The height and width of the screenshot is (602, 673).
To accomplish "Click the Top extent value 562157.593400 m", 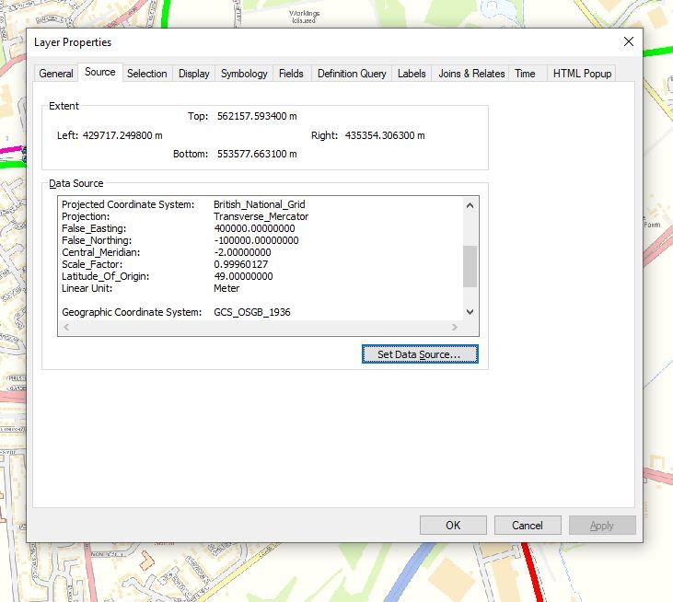I will pyautogui.click(x=257, y=116).
